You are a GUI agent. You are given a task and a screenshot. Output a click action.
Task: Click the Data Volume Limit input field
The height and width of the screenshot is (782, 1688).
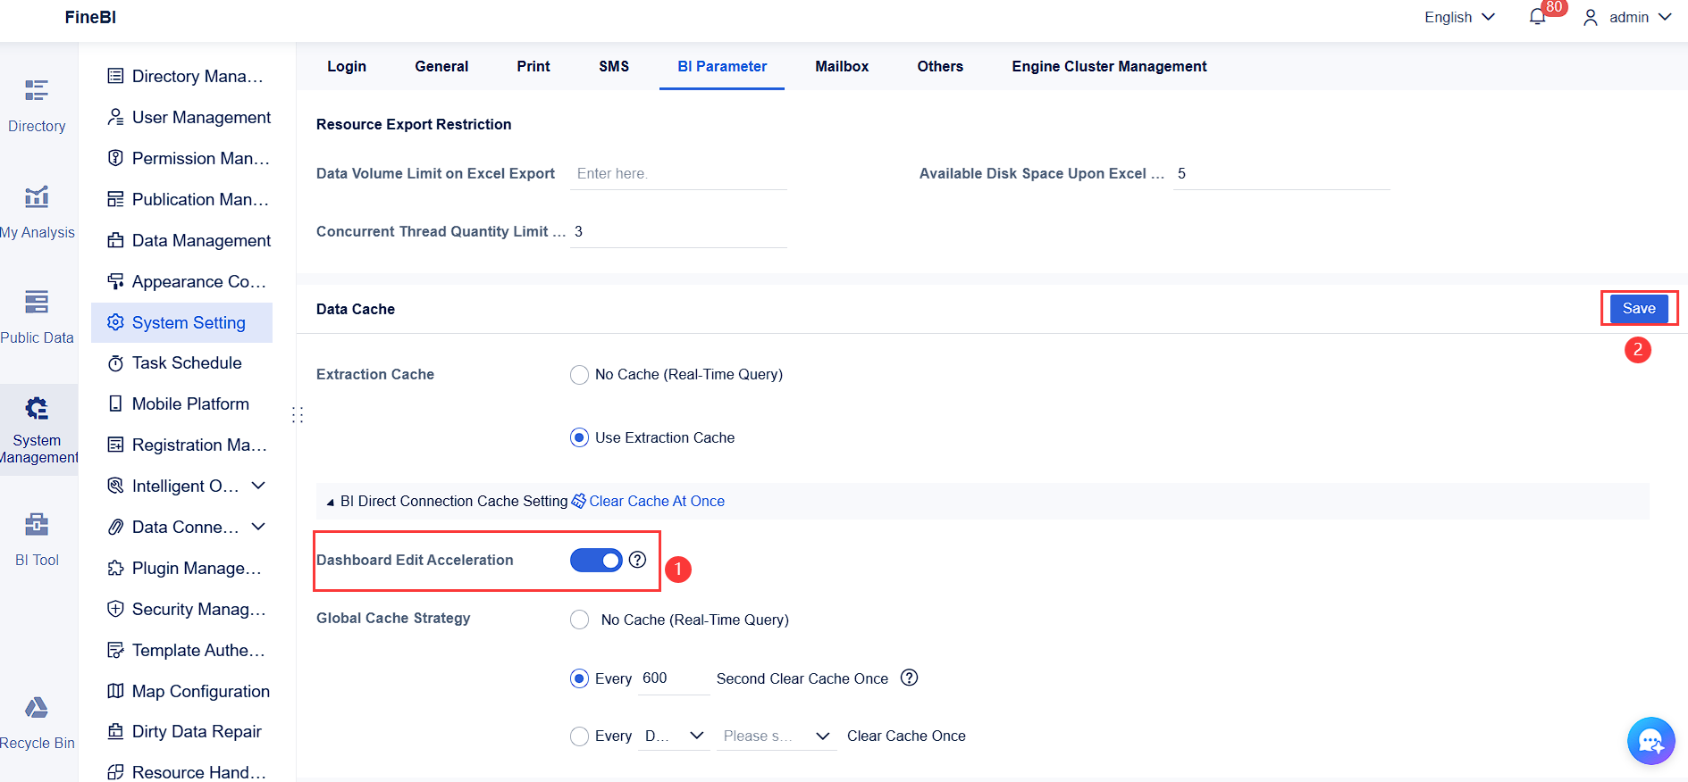678,173
